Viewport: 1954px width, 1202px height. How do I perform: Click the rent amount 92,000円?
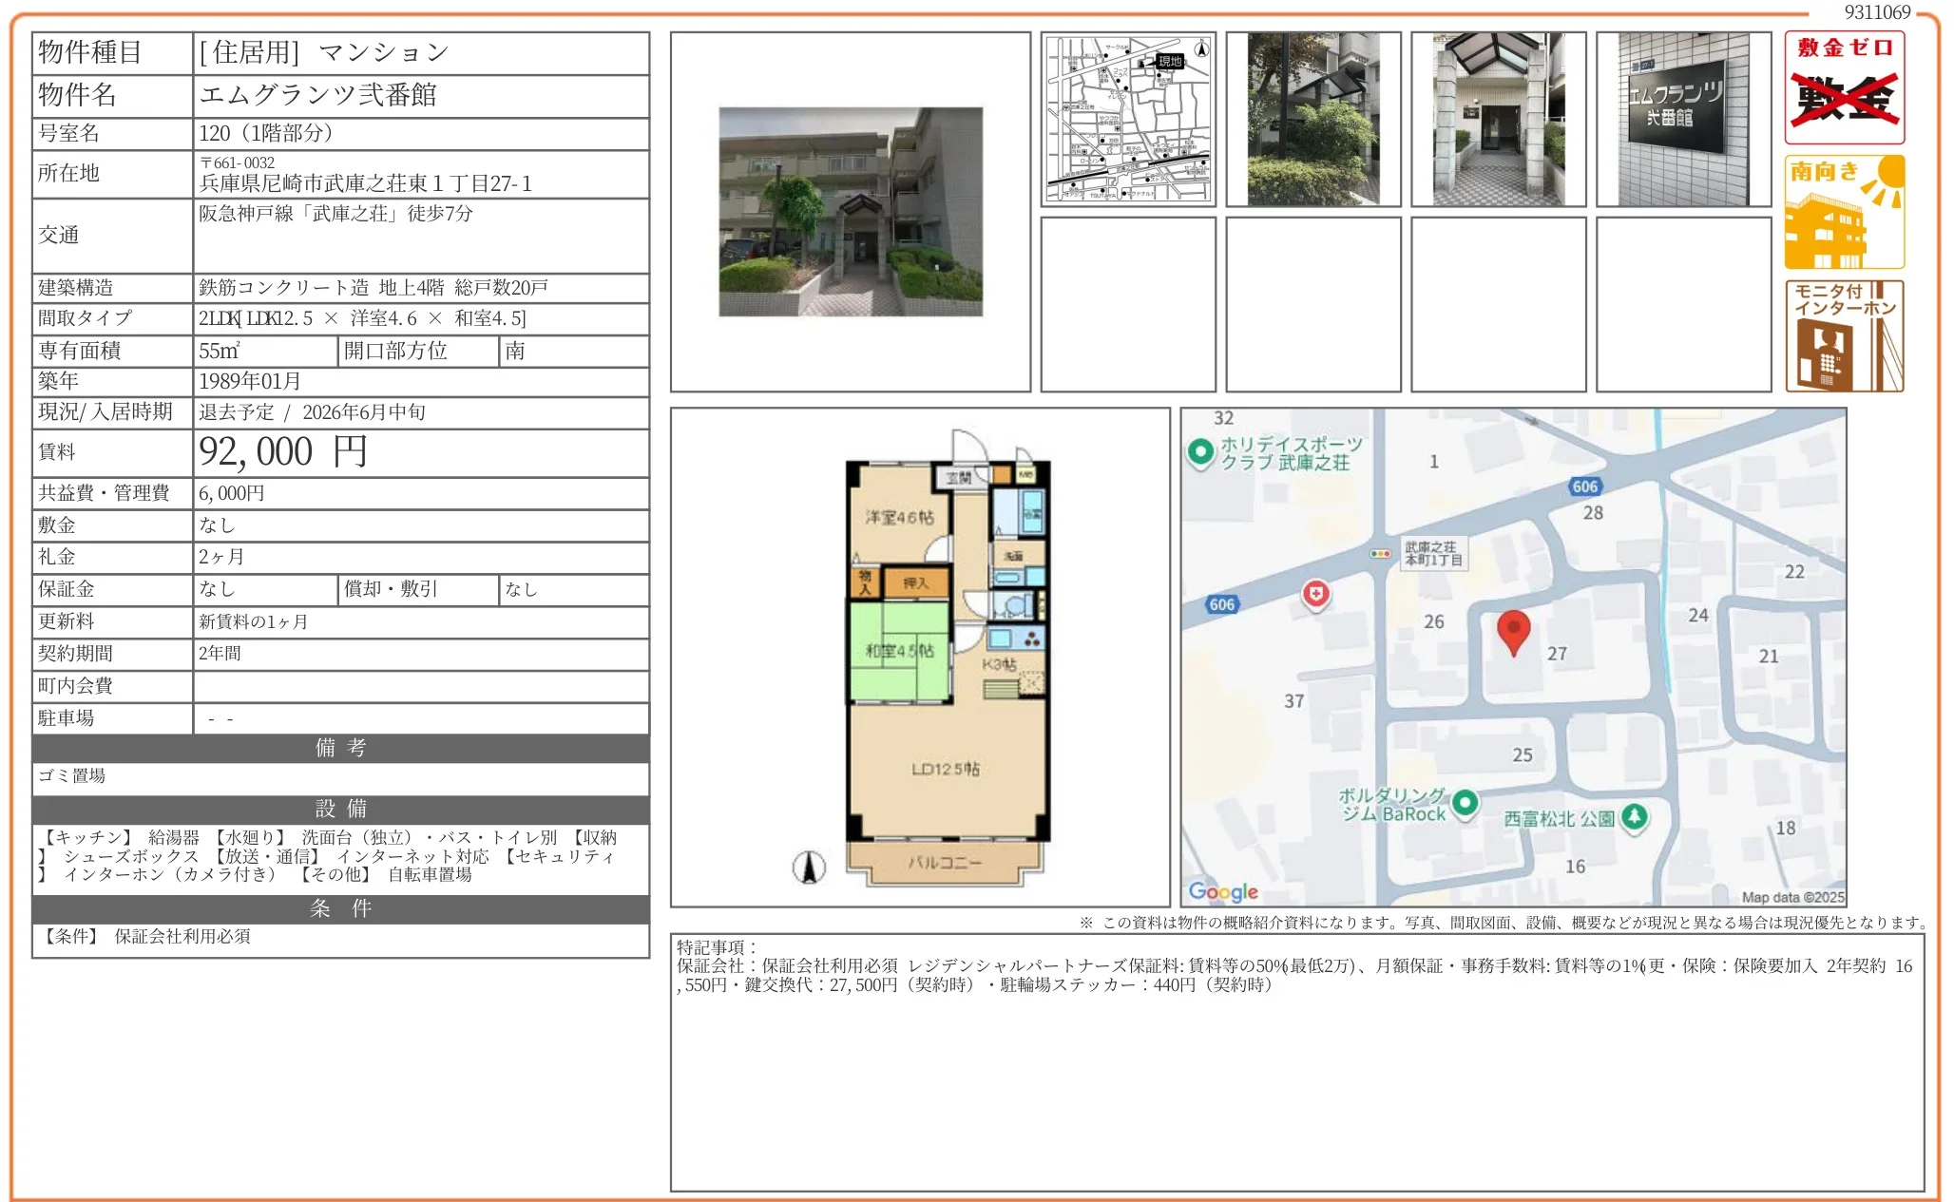(x=283, y=452)
